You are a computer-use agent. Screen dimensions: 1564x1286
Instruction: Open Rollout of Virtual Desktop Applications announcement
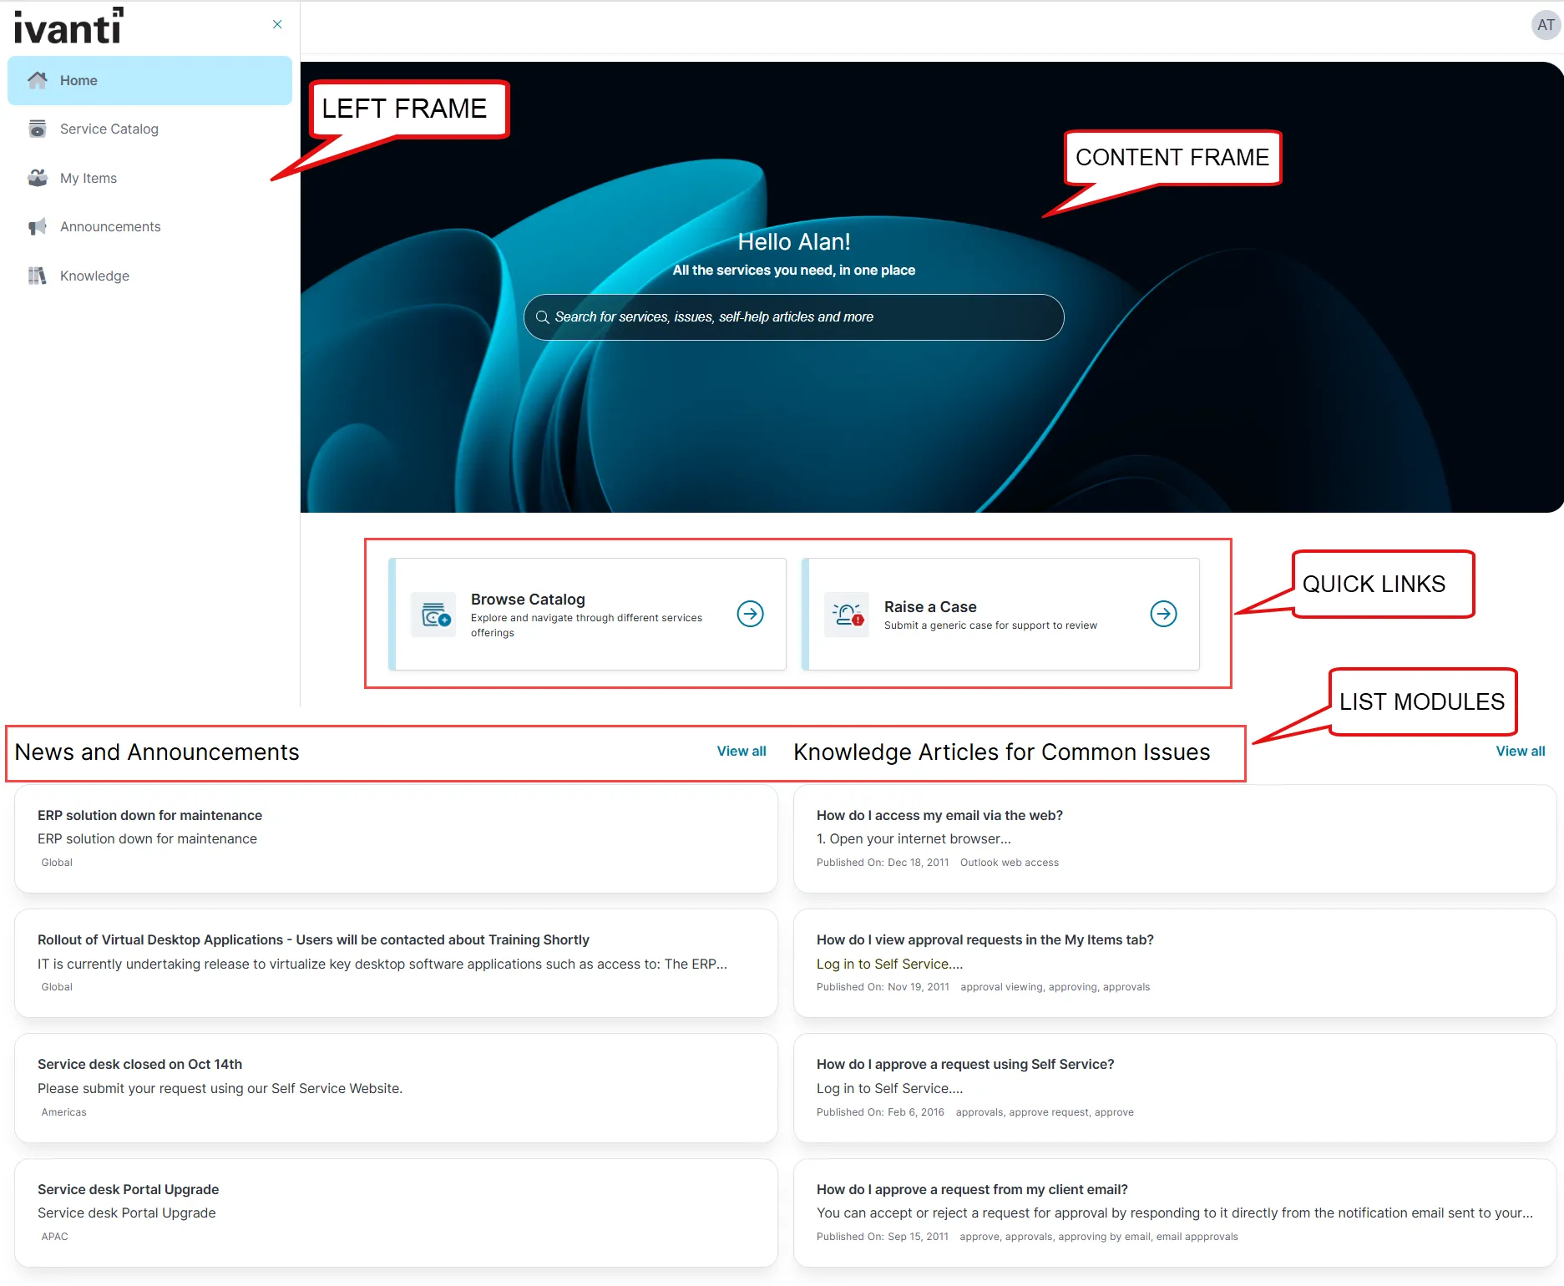point(396,963)
